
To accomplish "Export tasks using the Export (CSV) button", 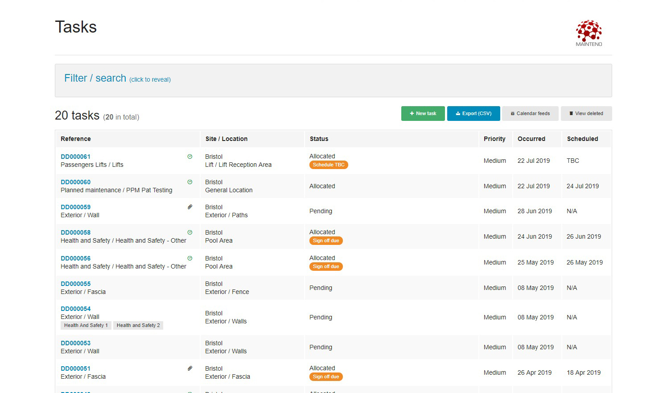I will point(473,113).
